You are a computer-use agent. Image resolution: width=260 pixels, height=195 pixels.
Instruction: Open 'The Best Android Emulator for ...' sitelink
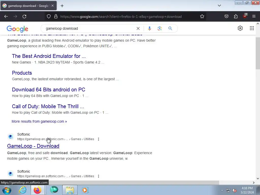coord(49,56)
